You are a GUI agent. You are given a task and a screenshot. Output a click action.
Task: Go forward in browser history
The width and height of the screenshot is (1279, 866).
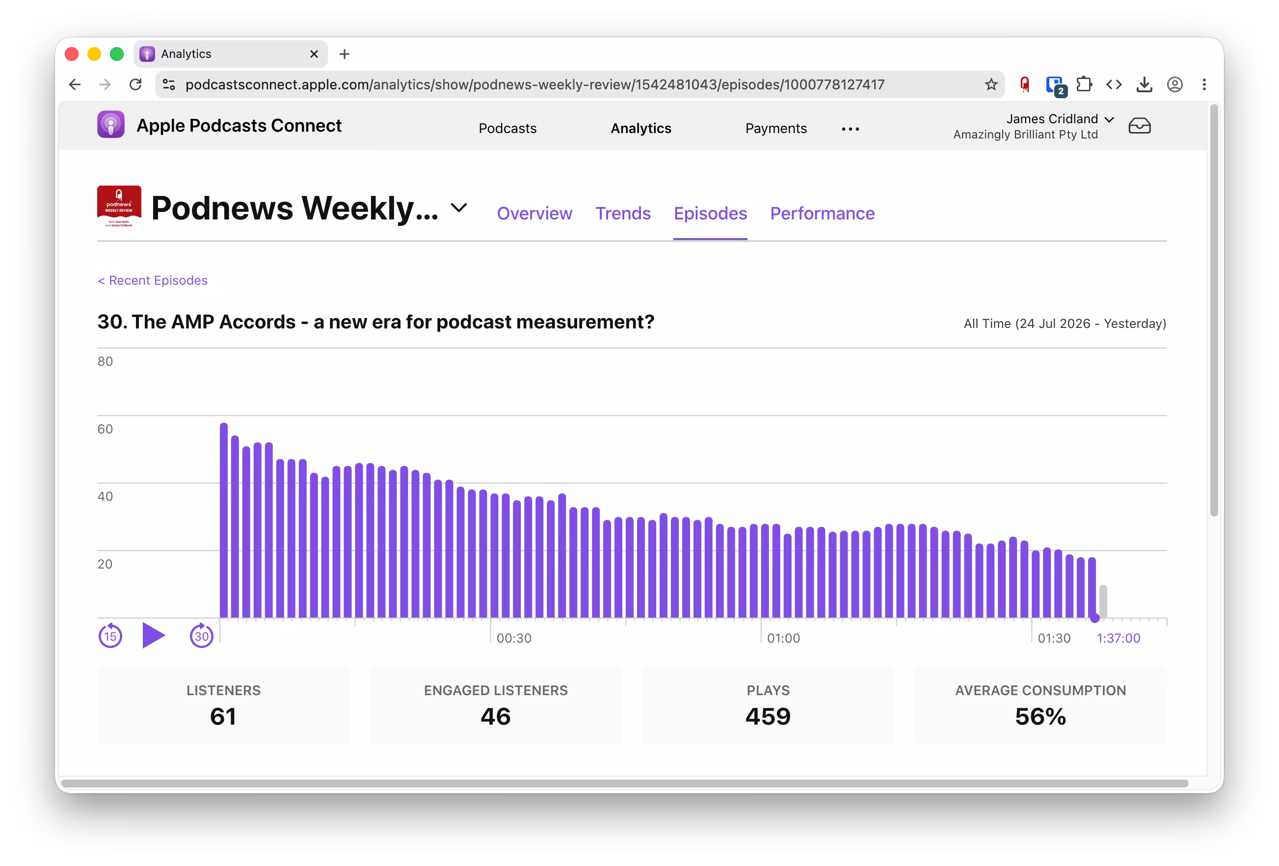pos(105,84)
